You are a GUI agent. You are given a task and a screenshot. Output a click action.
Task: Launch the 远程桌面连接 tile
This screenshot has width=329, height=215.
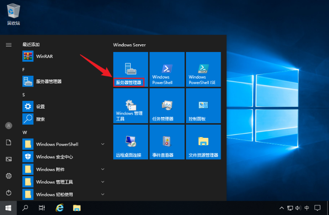point(131,142)
